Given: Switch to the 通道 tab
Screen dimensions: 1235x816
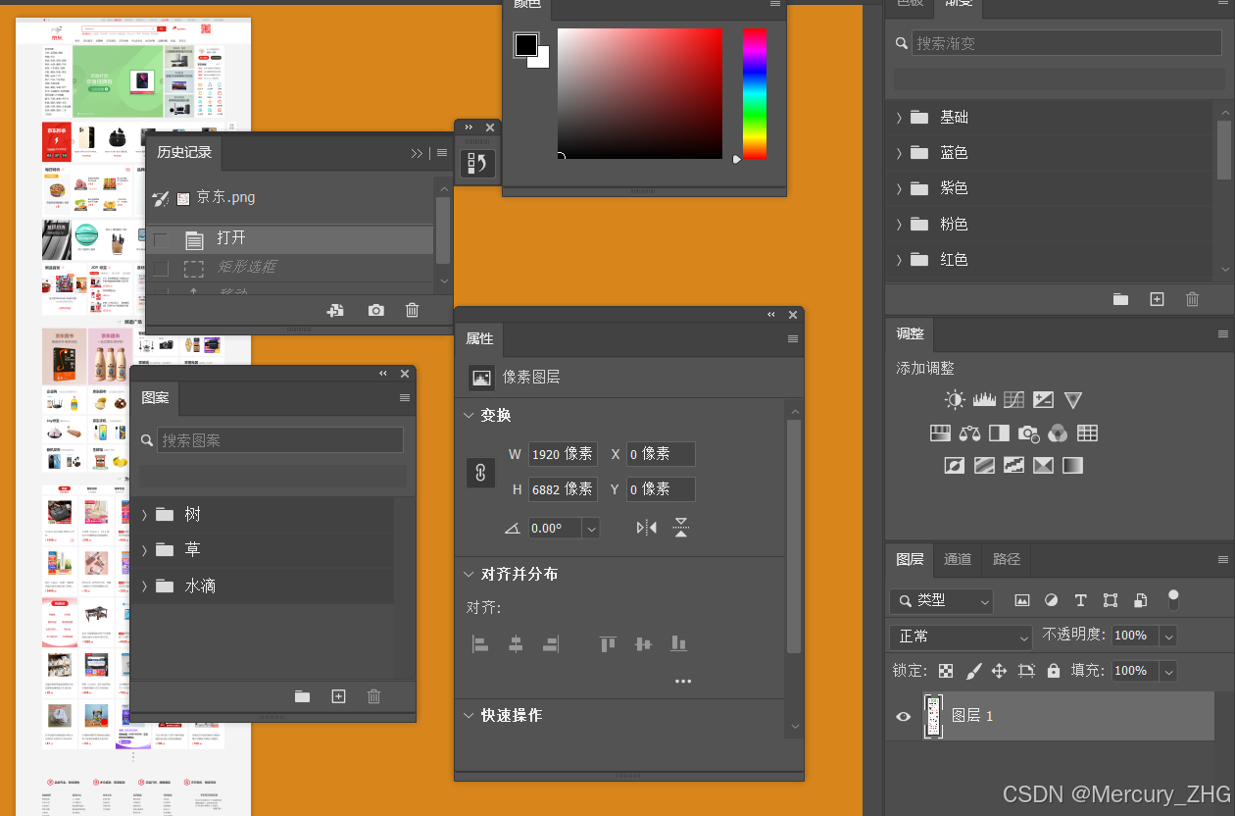Looking at the screenshot, I should pyautogui.click(x=957, y=559).
